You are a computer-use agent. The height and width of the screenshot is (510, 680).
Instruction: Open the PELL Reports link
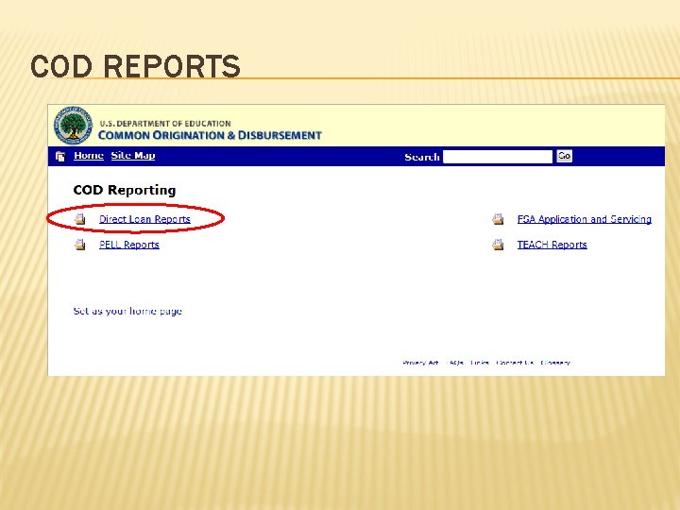[129, 245]
